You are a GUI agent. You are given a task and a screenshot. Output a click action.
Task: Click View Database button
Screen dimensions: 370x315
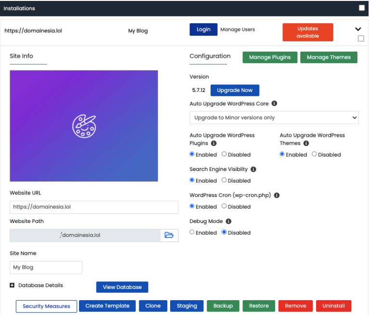coord(122,287)
